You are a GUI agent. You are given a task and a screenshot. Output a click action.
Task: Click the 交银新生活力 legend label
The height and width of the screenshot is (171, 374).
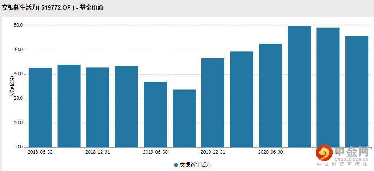click(x=195, y=165)
